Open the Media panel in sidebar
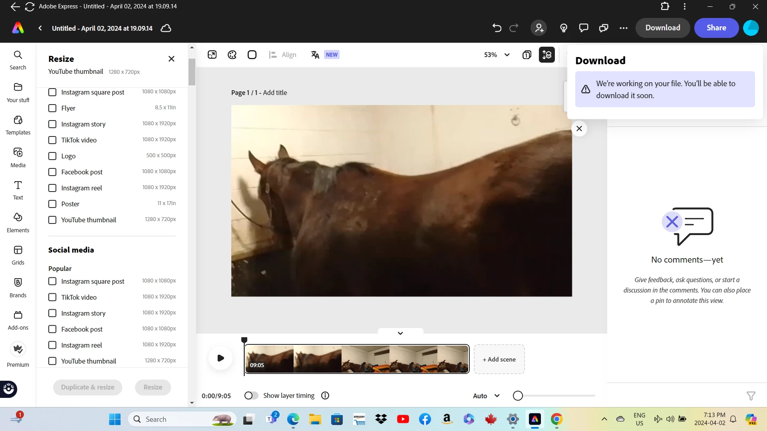The width and height of the screenshot is (767, 431). [x=18, y=157]
